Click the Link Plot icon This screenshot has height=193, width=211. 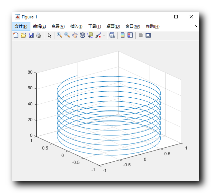tap(112, 35)
